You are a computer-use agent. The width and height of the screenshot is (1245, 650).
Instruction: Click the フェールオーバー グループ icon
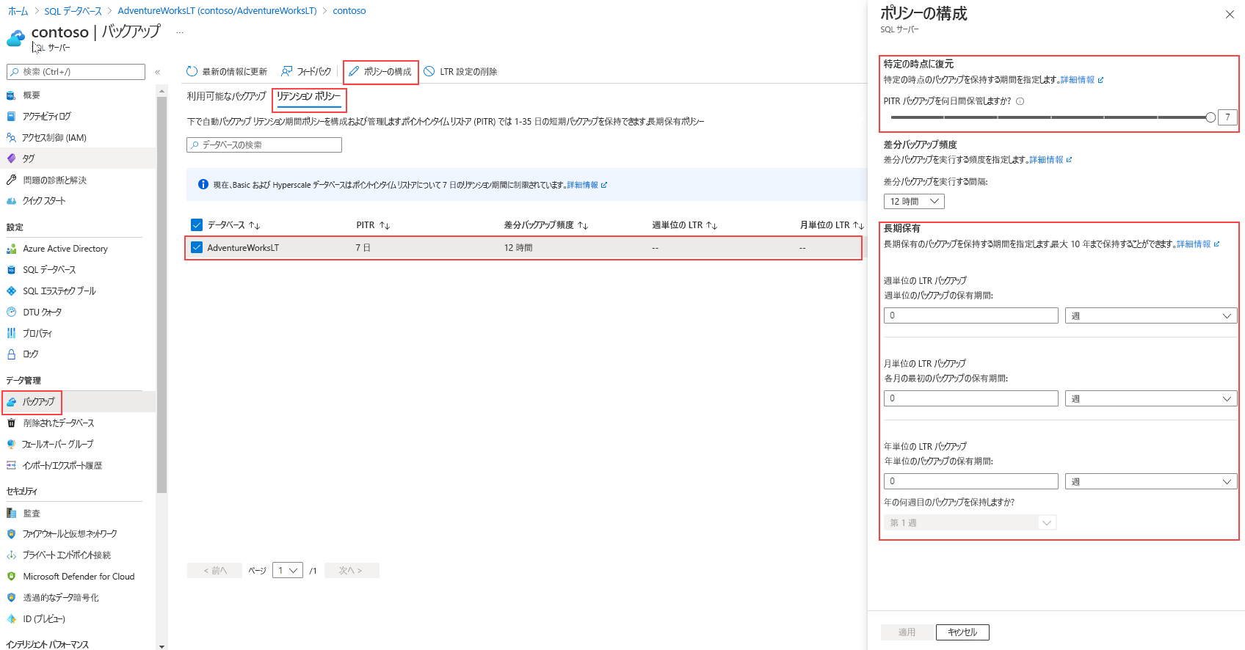click(11, 445)
